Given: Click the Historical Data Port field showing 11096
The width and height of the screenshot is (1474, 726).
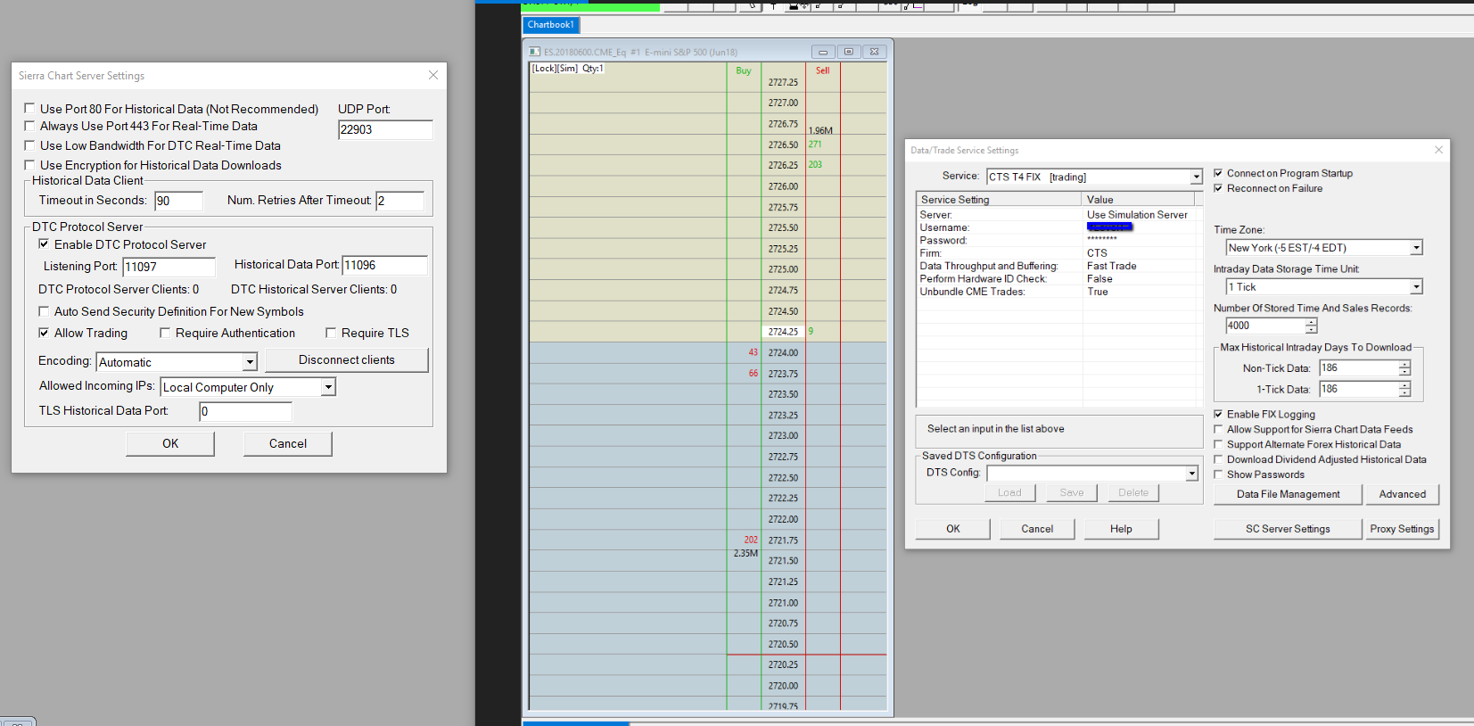Looking at the screenshot, I should click(384, 266).
